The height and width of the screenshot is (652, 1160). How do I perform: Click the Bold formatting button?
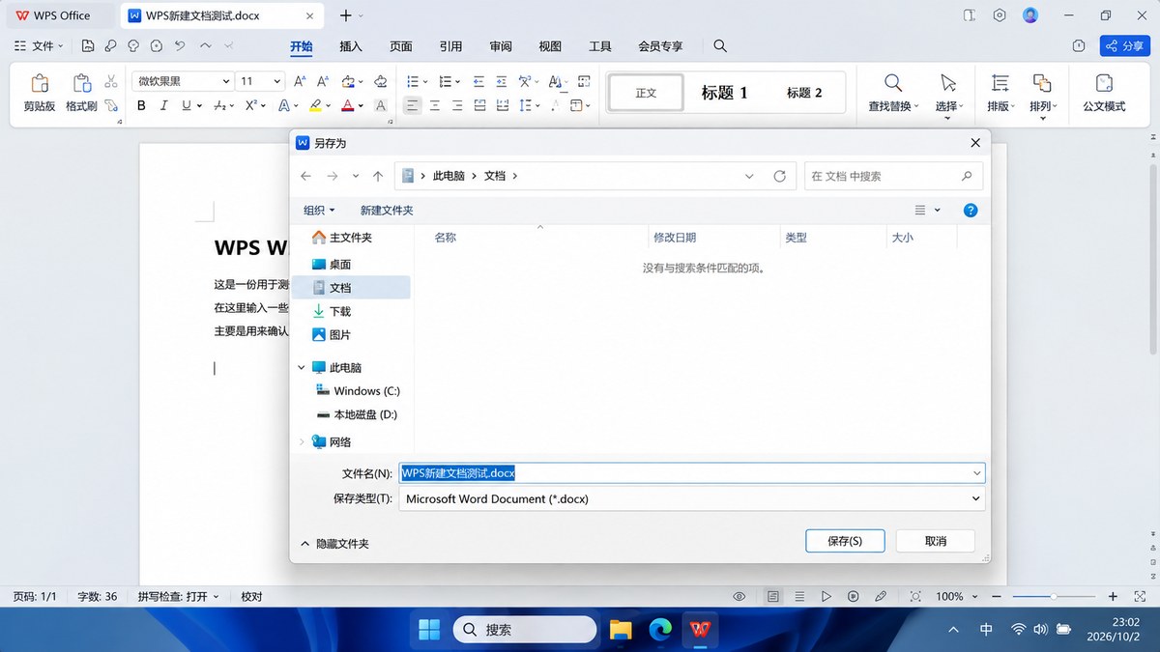[141, 105]
